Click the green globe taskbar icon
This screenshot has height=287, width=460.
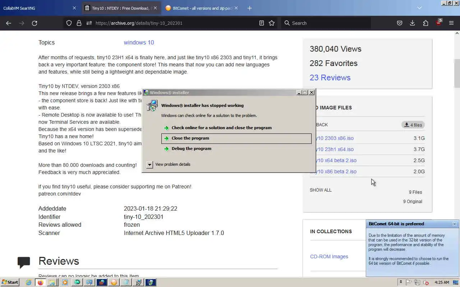tap(77, 282)
